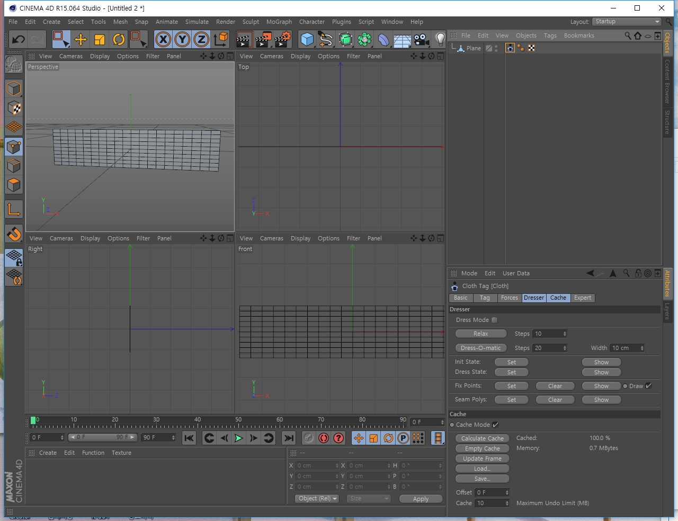
Task: Select the Scale tool
Action: [100, 39]
